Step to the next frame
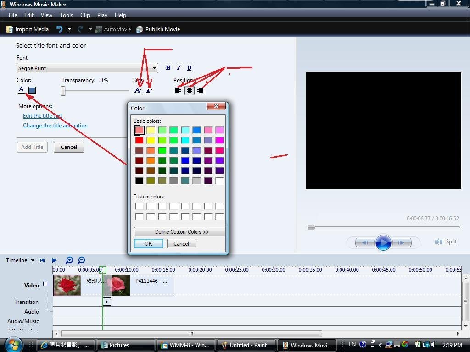 coord(401,242)
